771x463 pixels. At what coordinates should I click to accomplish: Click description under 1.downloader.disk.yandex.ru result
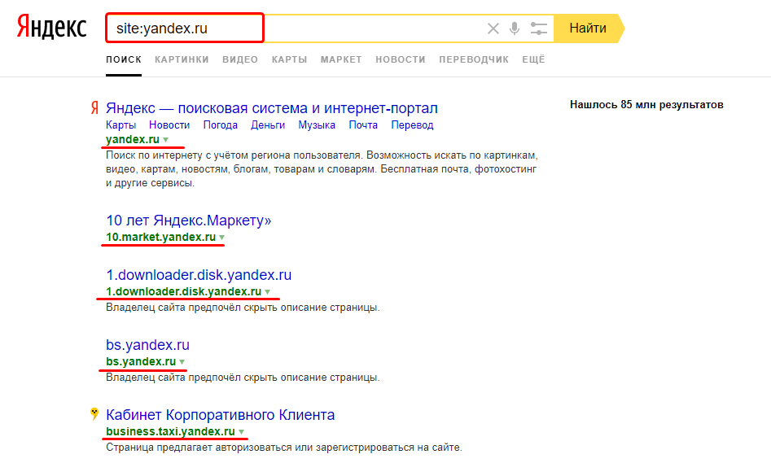coord(243,308)
